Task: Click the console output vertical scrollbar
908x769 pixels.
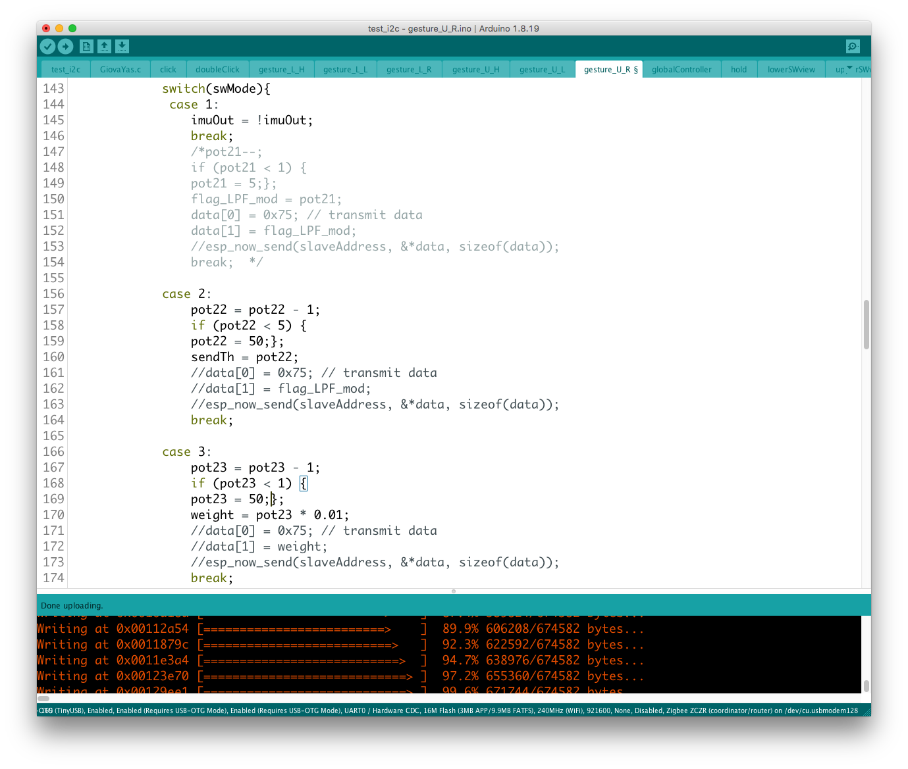Action: pyautogui.click(x=866, y=685)
